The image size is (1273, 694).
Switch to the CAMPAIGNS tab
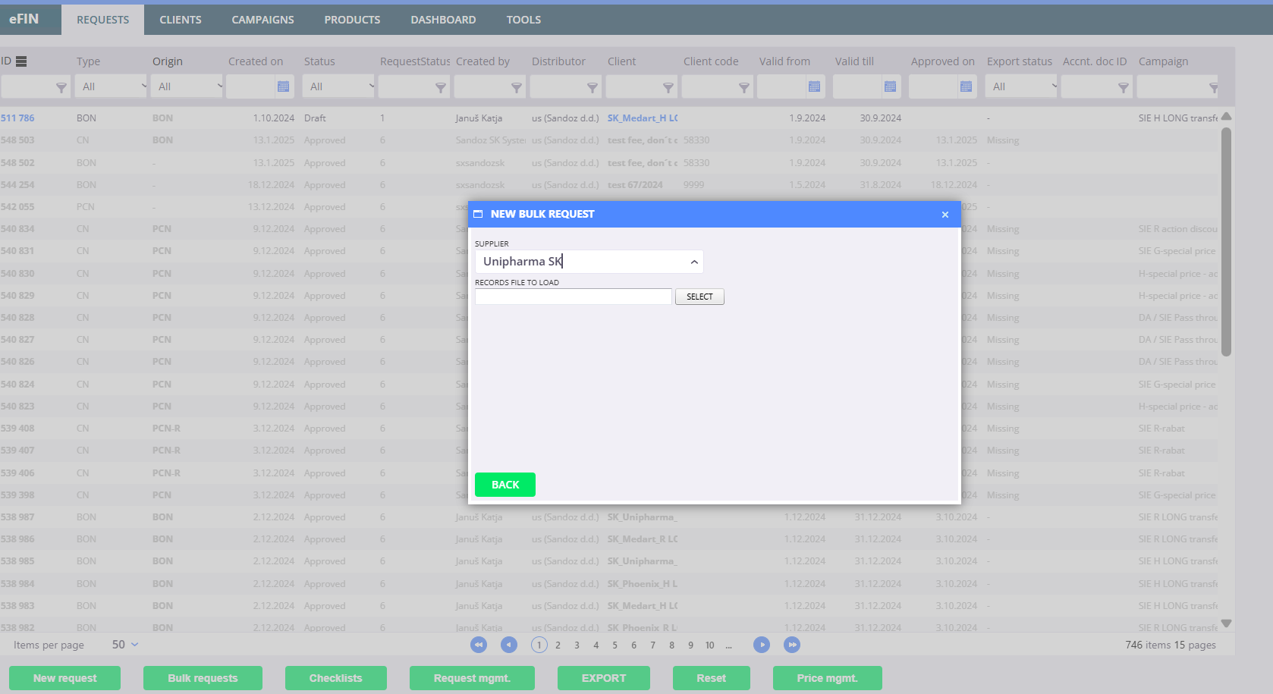tap(262, 20)
